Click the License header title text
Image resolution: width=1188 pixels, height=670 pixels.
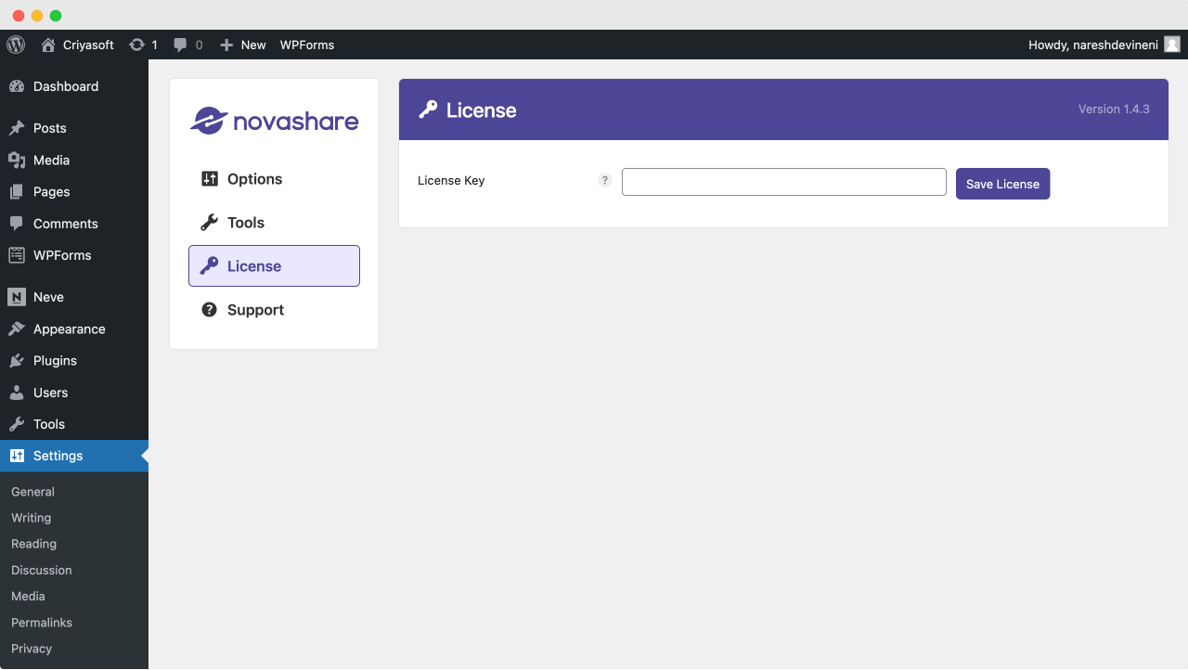(481, 110)
